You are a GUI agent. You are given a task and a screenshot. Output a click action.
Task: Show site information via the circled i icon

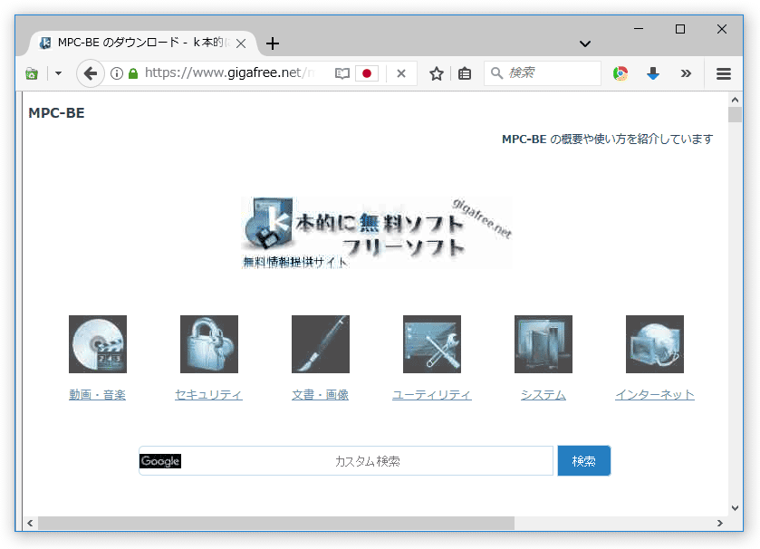pyautogui.click(x=116, y=73)
